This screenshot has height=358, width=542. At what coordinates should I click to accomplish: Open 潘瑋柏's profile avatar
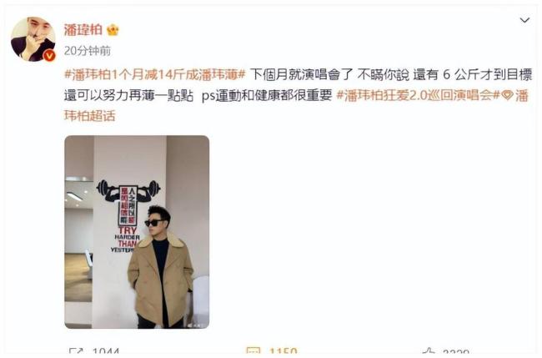click(x=33, y=39)
